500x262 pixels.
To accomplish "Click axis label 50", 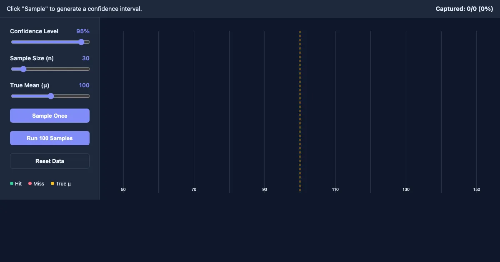I will [123, 190].
